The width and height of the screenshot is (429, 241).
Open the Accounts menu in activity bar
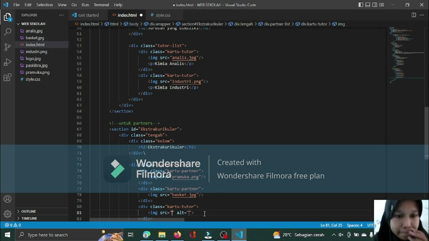pos(7,199)
